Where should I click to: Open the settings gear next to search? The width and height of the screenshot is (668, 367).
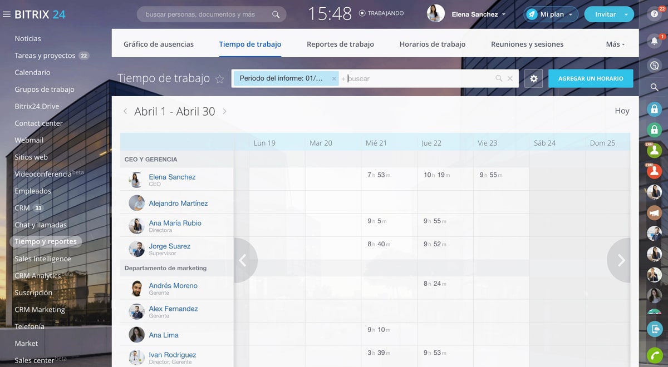coord(534,79)
